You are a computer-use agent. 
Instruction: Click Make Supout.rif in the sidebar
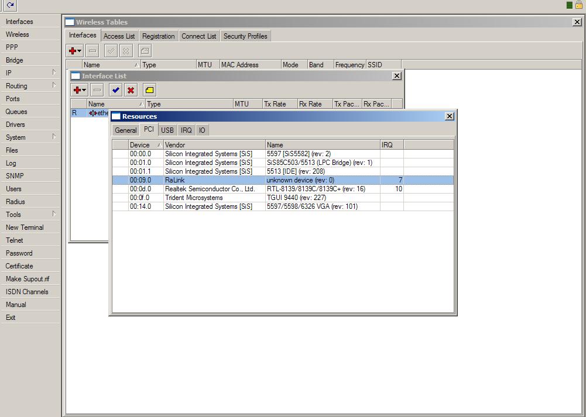[x=30, y=279]
